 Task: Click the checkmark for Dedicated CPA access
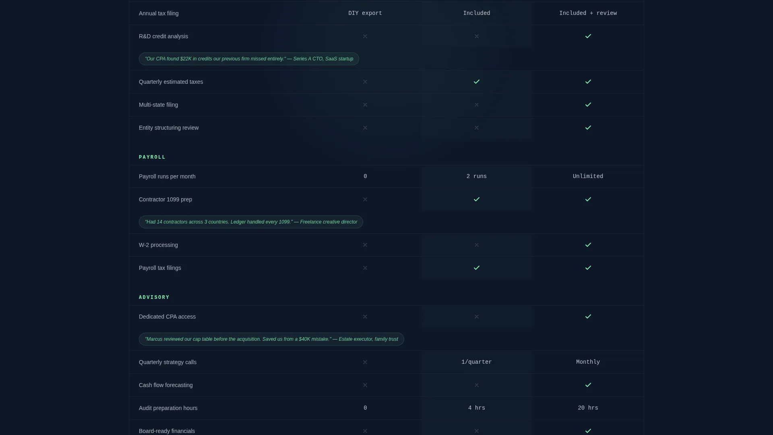[x=588, y=317]
